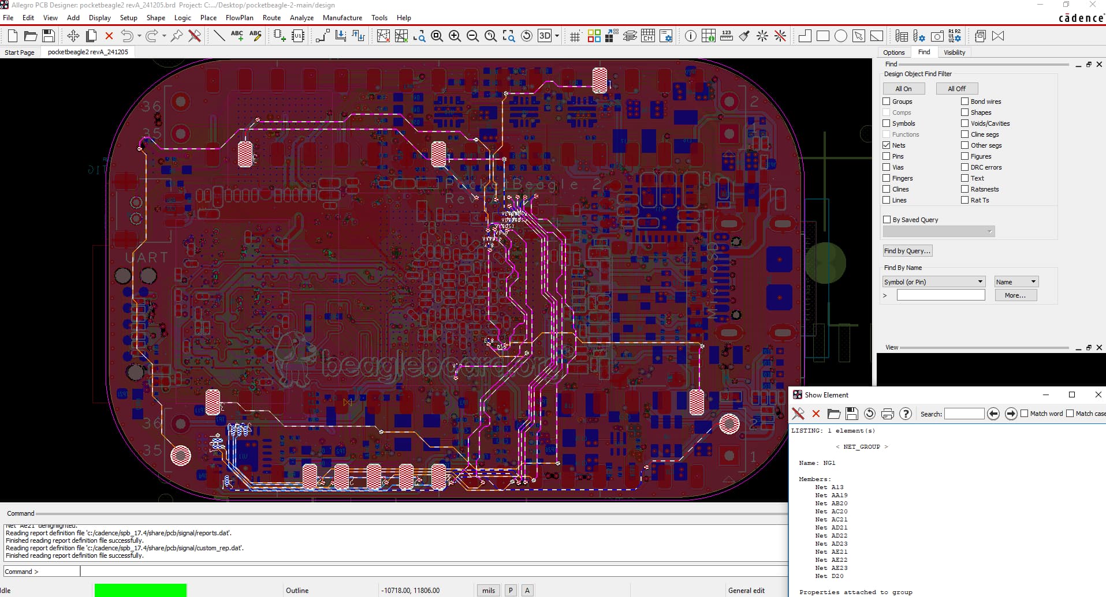Screen dimensions: 1106x597
Task: Switch to the Visibility tab
Action: [x=954, y=52]
